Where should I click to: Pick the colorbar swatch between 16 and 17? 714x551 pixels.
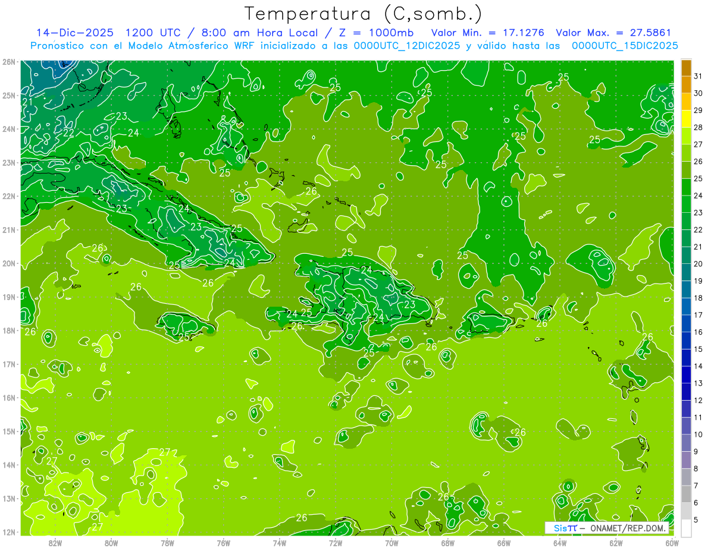[x=686, y=323]
